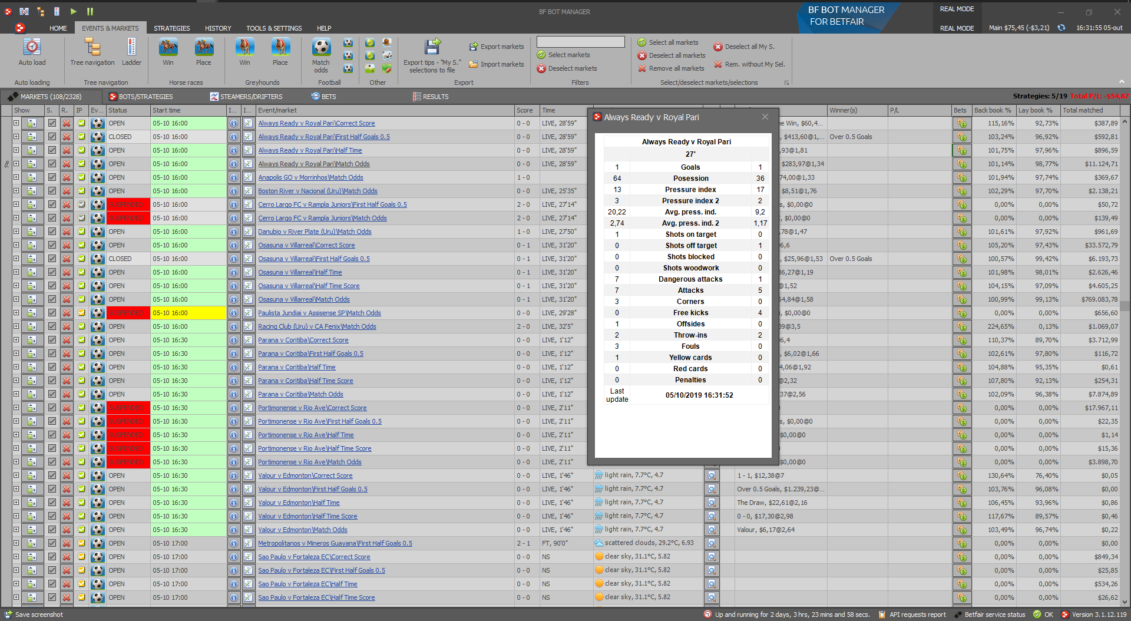The width and height of the screenshot is (1131, 621).
Task: Expand the Anapolis GO v Morrinhos row
Action: coord(16,177)
